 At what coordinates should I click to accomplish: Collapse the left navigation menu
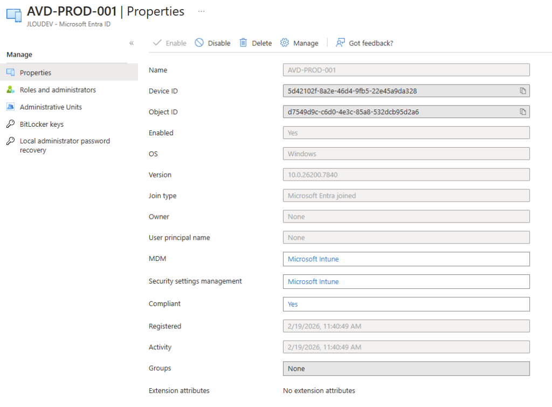pos(131,43)
